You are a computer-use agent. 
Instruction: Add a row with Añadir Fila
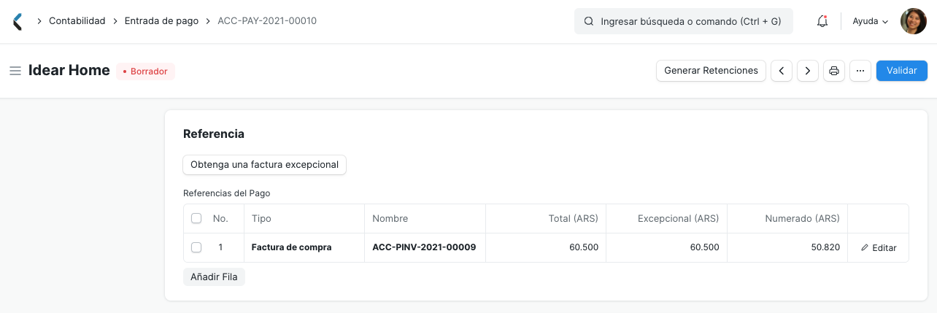[x=214, y=277]
